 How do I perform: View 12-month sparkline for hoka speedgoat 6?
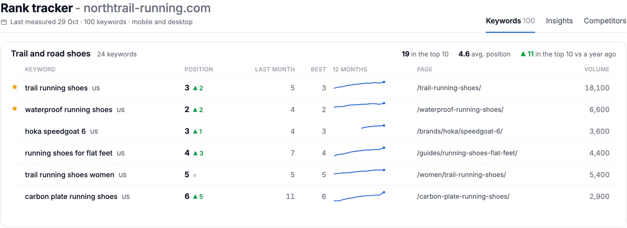[x=373, y=126]
